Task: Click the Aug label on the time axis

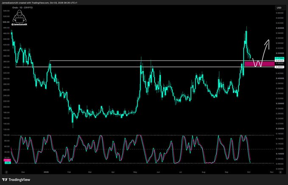Action: point(204,172)
